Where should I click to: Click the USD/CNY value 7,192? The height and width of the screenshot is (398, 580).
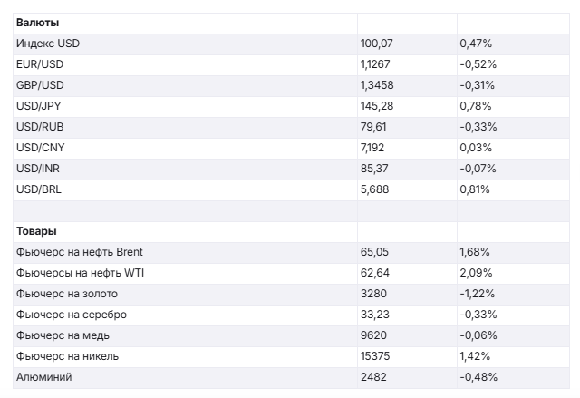[x=374, y=148]
